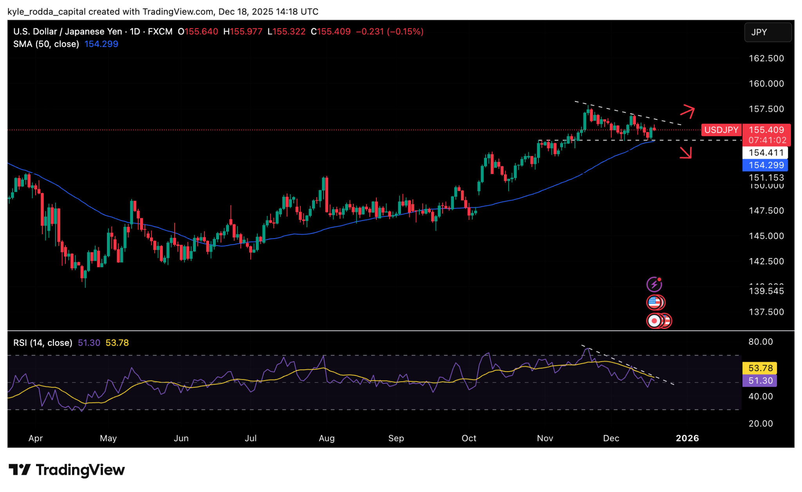This screenshot has height=492, width=802.
Task: Click the Oct label on time axis
Action: tap(469, 438)
